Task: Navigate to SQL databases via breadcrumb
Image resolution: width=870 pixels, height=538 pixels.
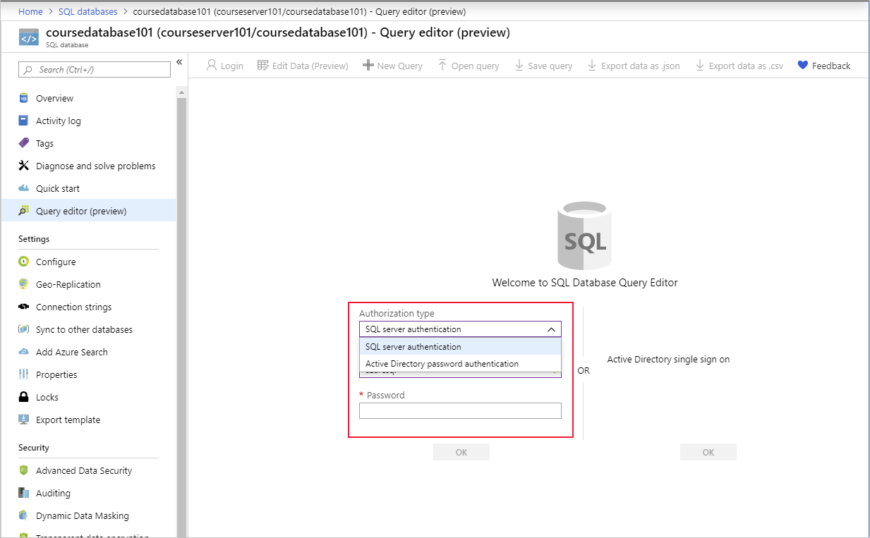Action: (x=87, y=11)
